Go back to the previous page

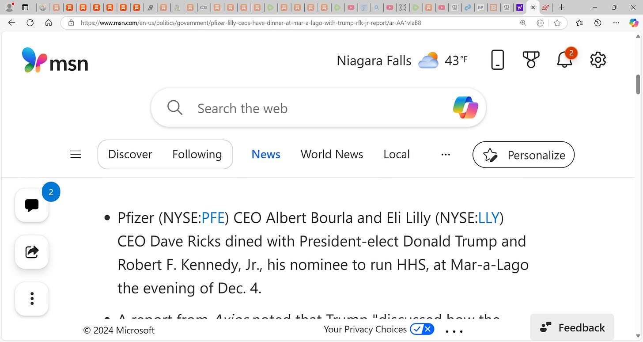click(11, 23)
